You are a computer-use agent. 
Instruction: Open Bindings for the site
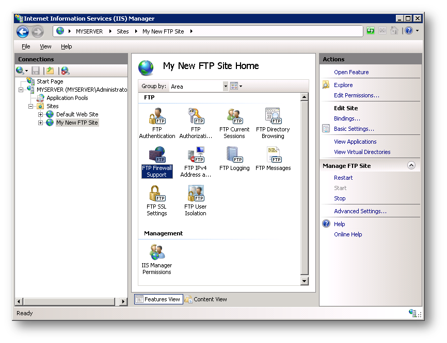pyautogui.click(x=347, y=118)
